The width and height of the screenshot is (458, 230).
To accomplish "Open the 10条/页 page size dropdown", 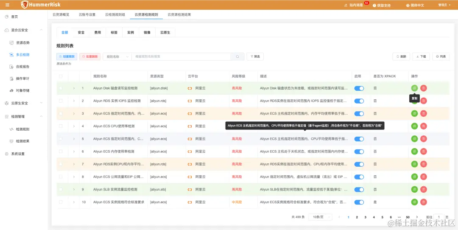I will [x=320, y=217].
